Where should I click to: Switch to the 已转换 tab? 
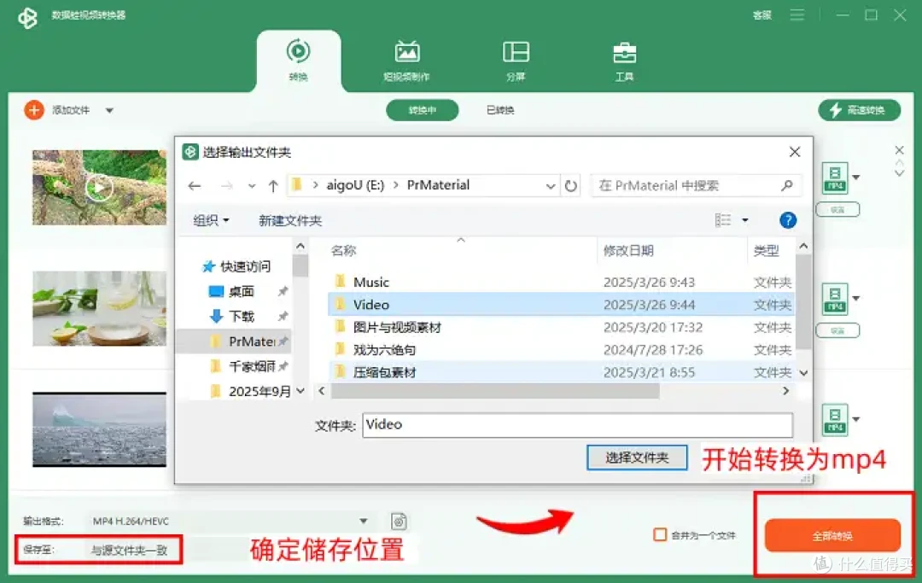click(500, 110)
